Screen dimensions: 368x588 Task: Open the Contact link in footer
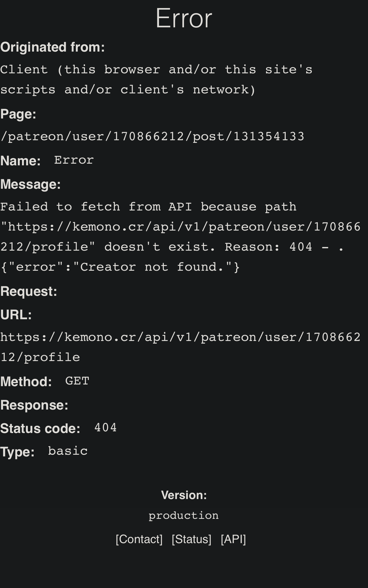pyautogui.click(x=139, y=539)
